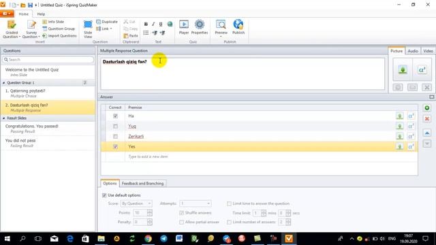Open Google Chrome from the taskbar
Image resolution: width=436 pixels, height=245 pixels.
pos(149,239)
